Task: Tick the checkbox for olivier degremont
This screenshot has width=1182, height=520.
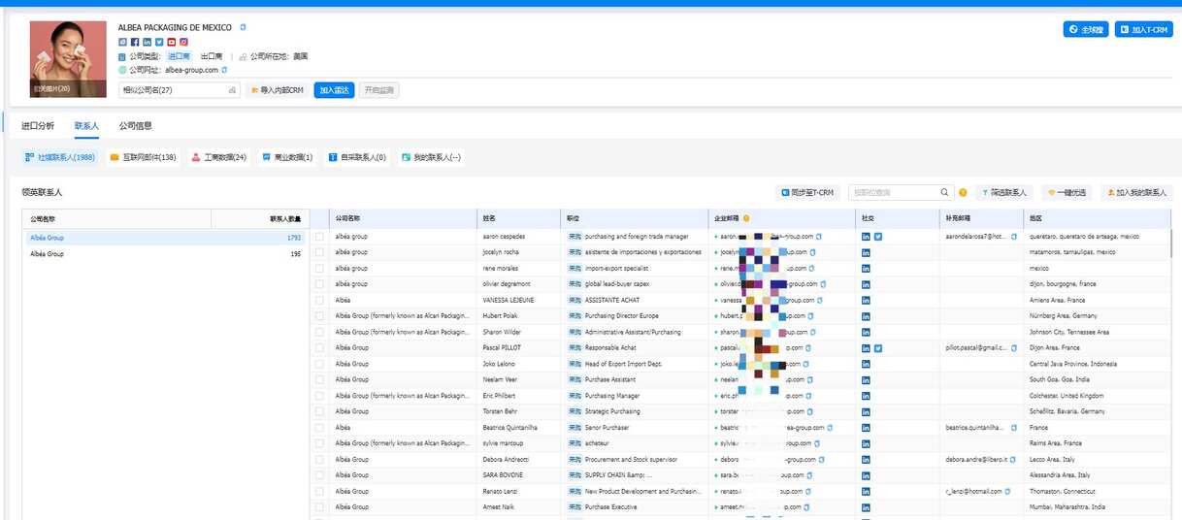Action: point(319,284)
